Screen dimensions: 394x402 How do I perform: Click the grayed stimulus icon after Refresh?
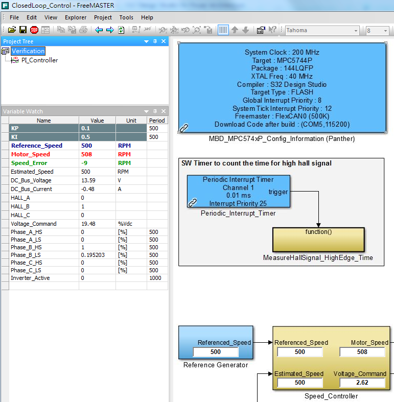coord(136,30)
